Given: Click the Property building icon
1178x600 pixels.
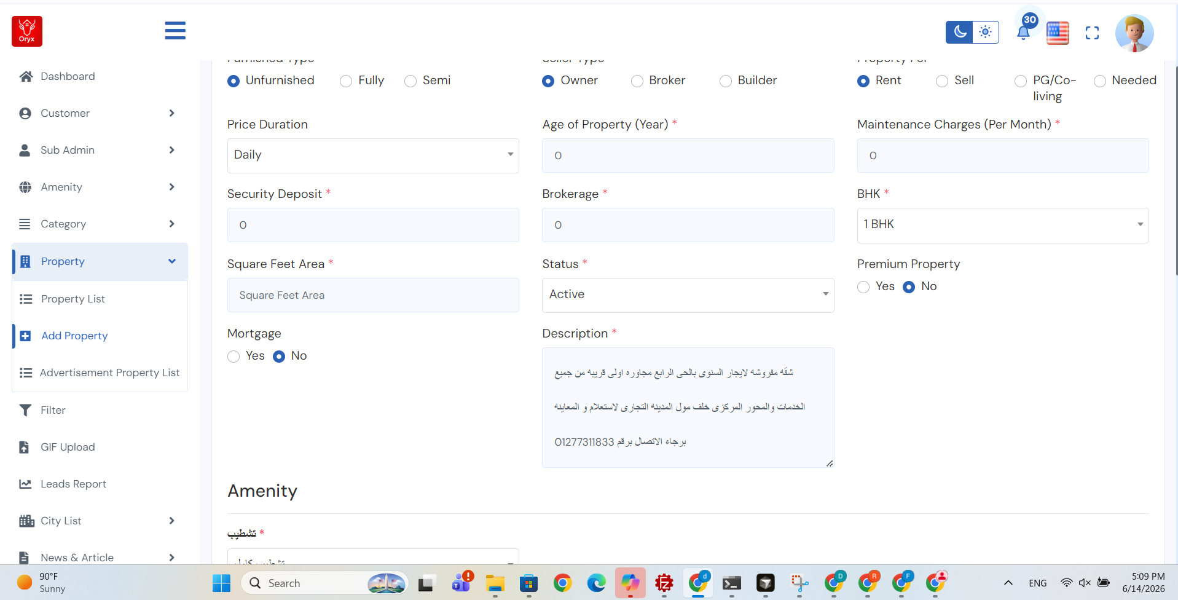Looking at the screenshot, I should point(25,261).
